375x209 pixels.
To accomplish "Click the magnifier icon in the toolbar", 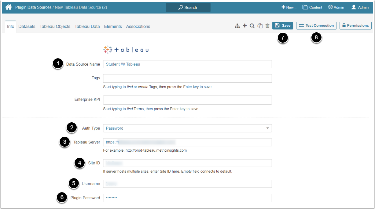I will [252, 26].
